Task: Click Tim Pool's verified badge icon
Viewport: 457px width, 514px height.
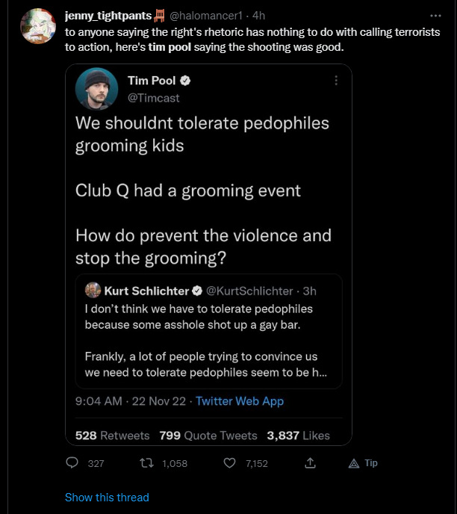Action: tap(185, 81)
